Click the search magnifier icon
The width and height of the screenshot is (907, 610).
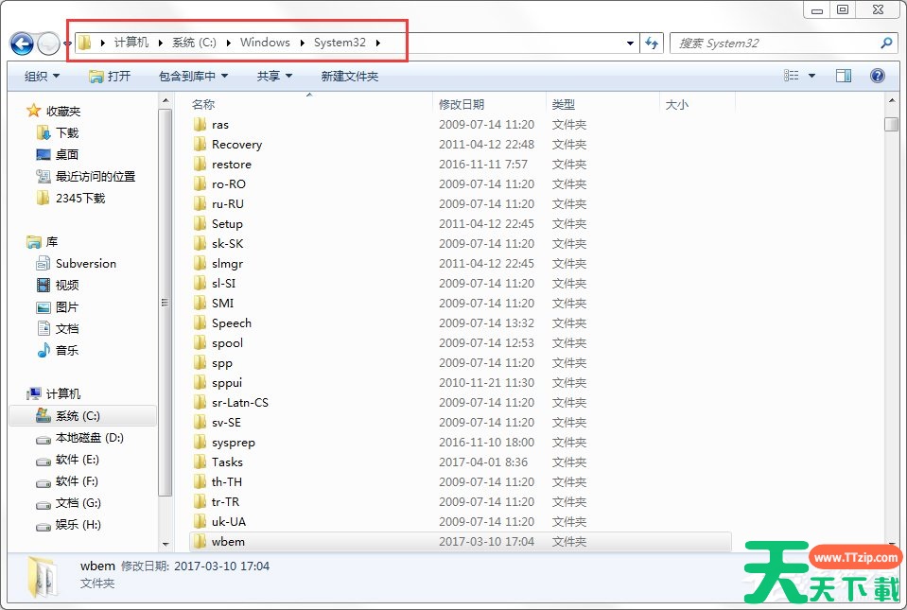coord(885,43)
